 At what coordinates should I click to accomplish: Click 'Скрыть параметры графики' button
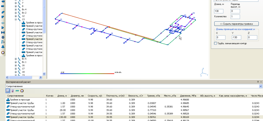click(236, 24)
